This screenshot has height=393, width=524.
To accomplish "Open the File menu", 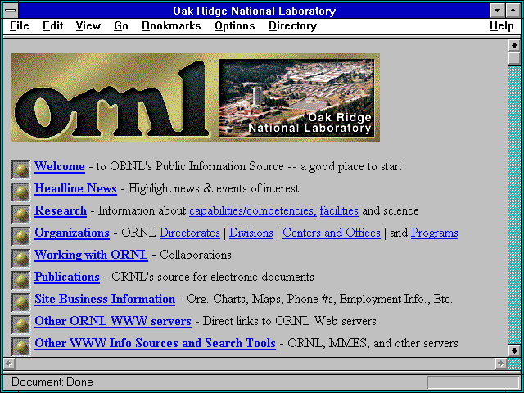I will pos(20,25).
